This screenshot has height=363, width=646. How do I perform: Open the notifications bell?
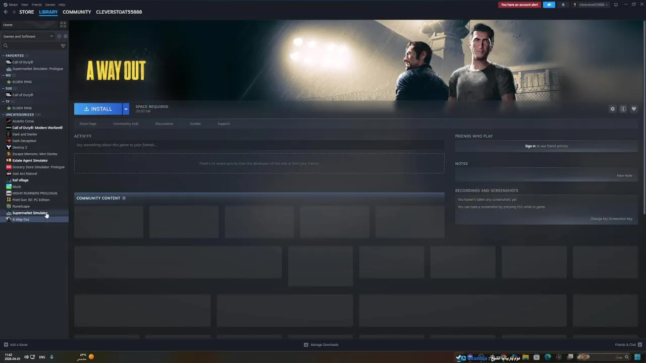tap(563, 5)
